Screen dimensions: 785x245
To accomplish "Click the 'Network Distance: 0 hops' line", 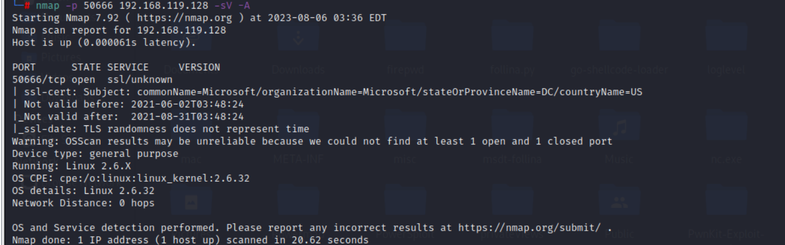I will coord(83,202).
